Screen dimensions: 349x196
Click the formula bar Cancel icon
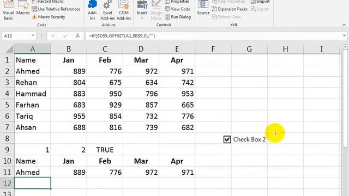(53, 36)
